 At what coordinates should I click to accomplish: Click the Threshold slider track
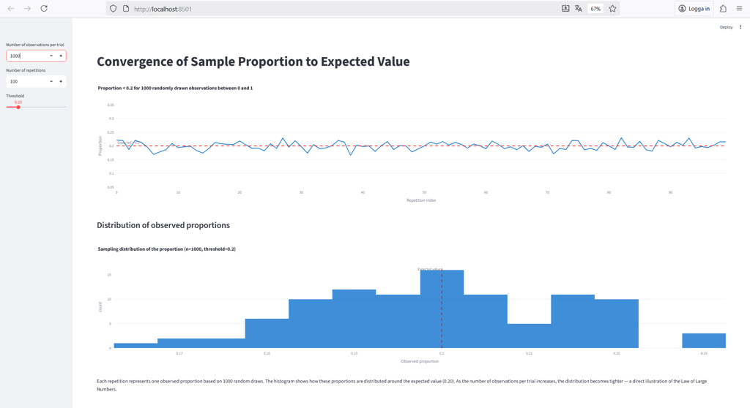coord(36,107)
